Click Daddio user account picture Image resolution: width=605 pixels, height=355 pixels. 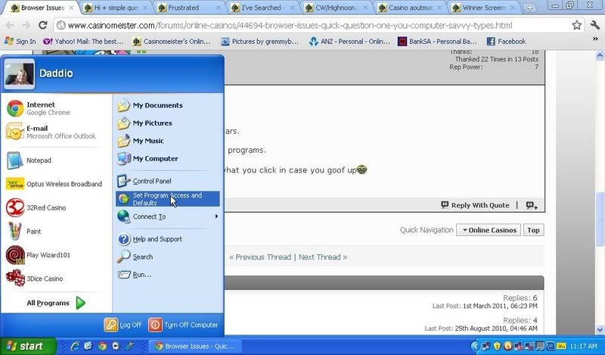20,73
